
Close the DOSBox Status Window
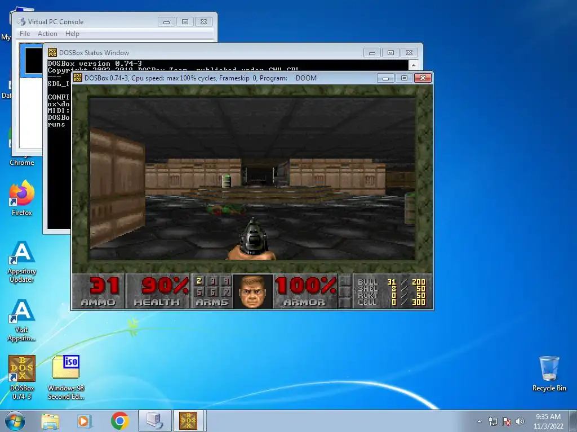coord(409,52)
